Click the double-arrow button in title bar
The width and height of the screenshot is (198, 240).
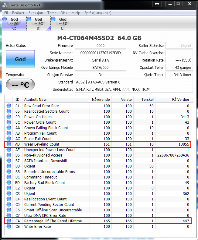pos(157,4)
